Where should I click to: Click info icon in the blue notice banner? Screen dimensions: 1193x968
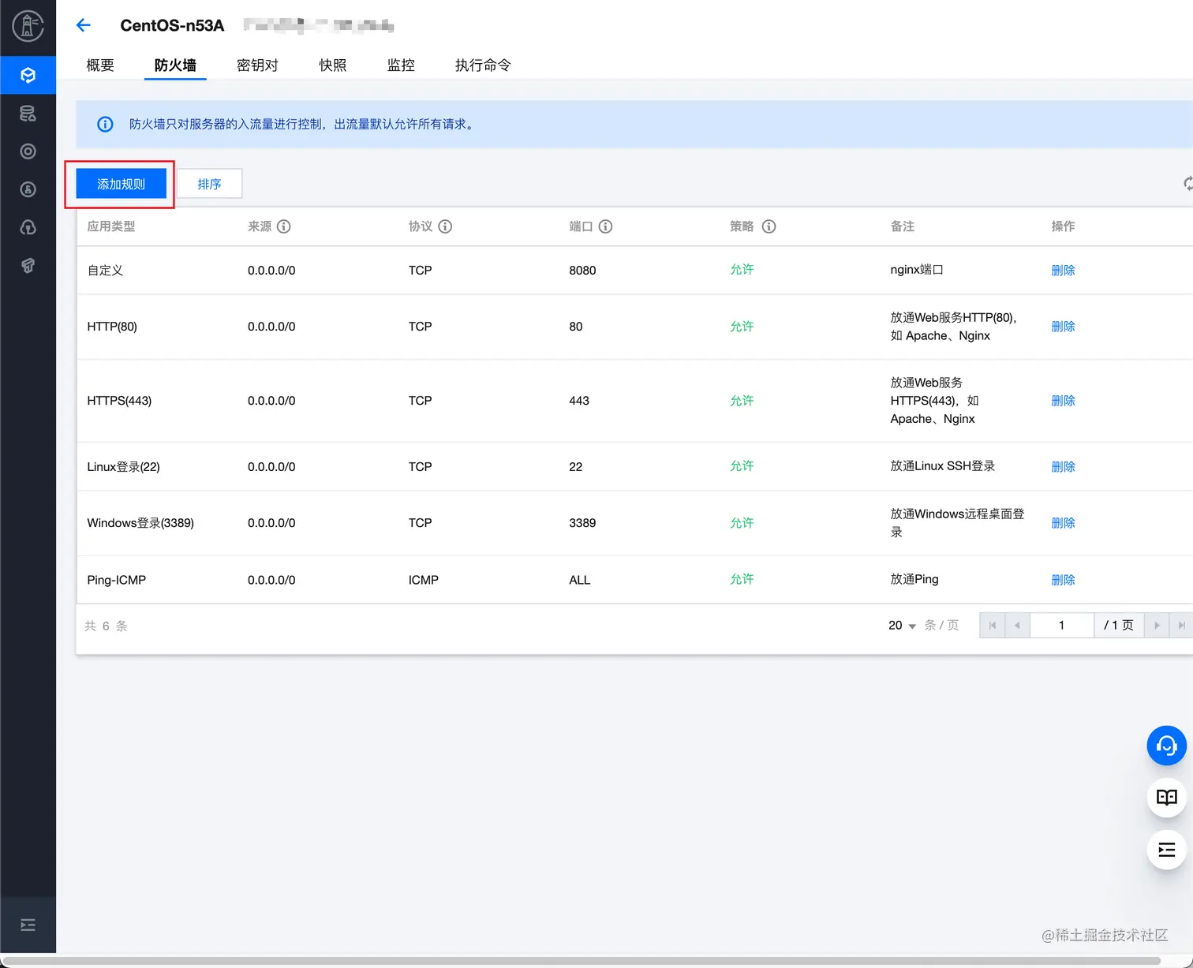105,124
